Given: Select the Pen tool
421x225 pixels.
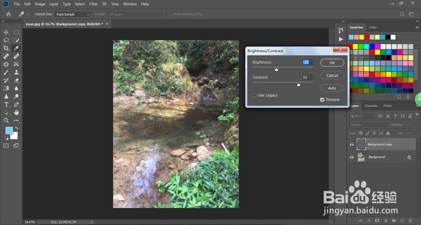Looking at the screenshot, I should [16, 104].
